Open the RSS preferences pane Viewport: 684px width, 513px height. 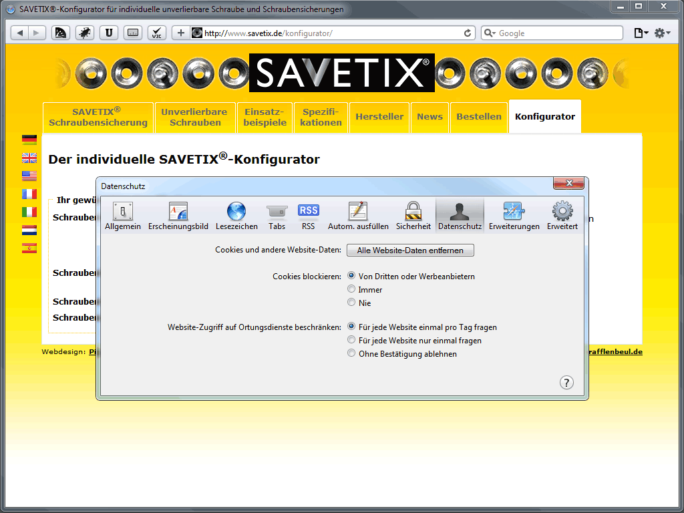[308, 216]
